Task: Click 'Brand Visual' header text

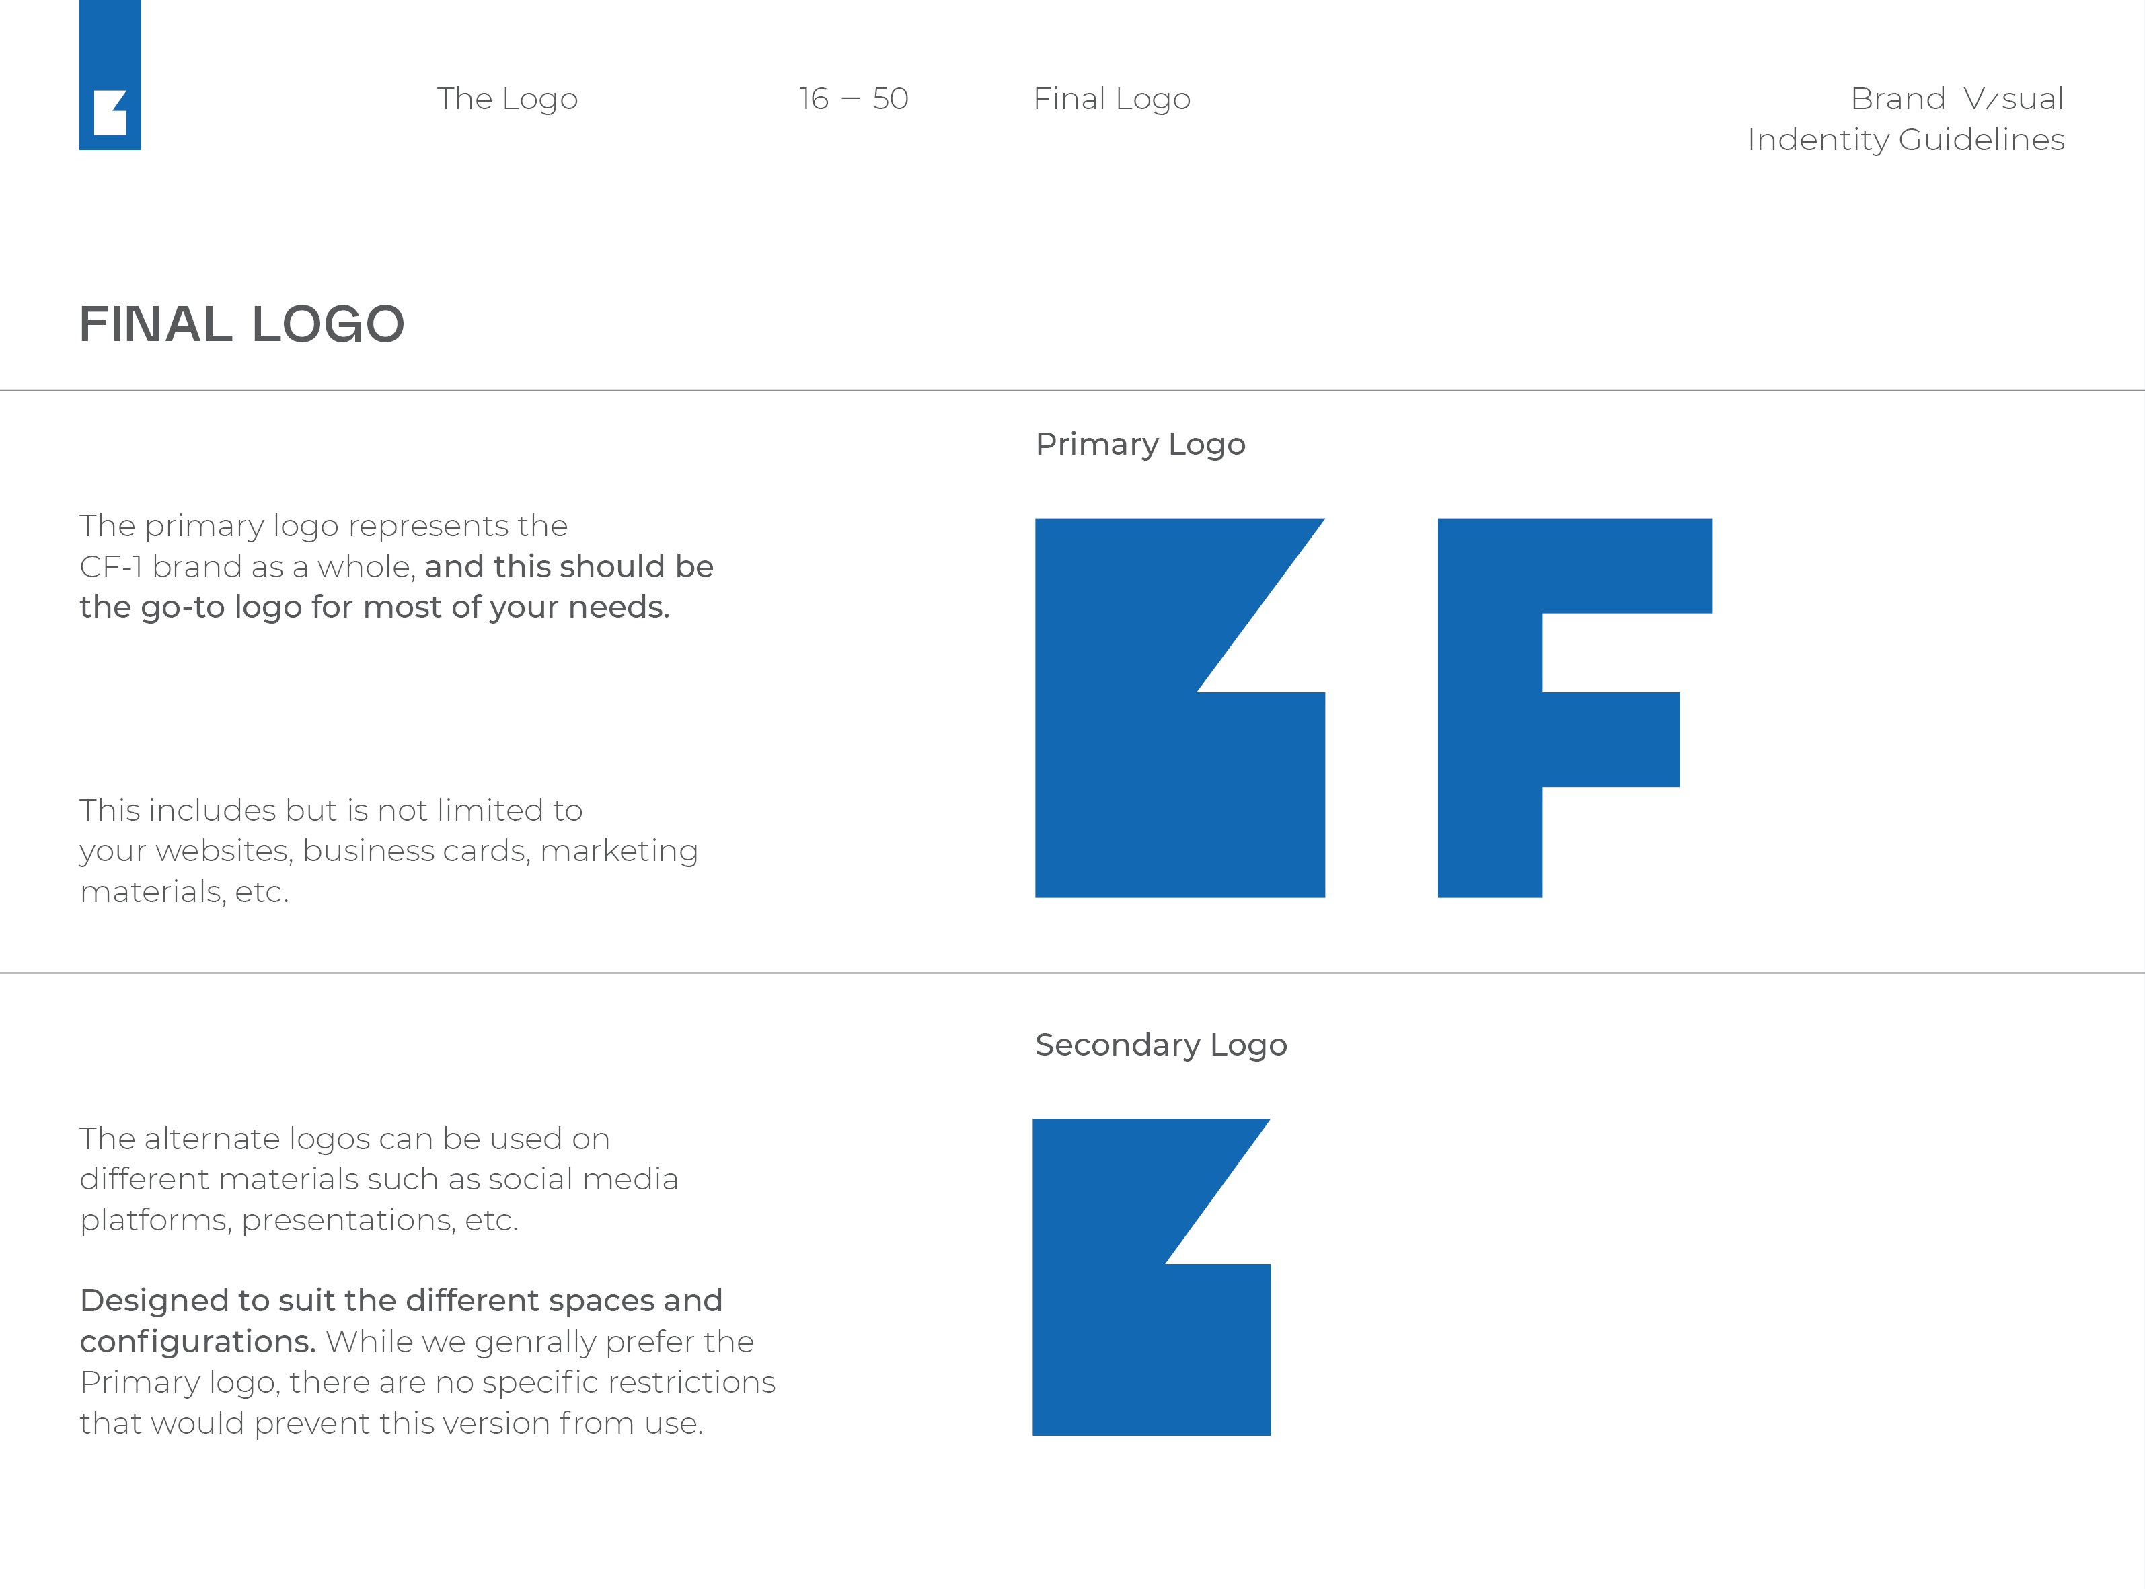Action: (1957, 98)
